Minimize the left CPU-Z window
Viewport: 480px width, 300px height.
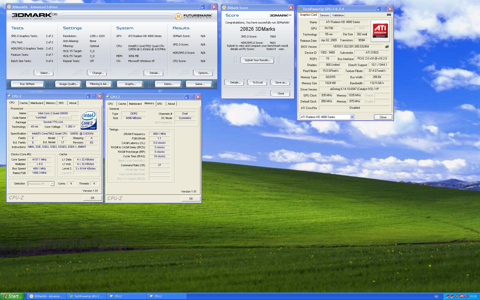tap(88, 96)
